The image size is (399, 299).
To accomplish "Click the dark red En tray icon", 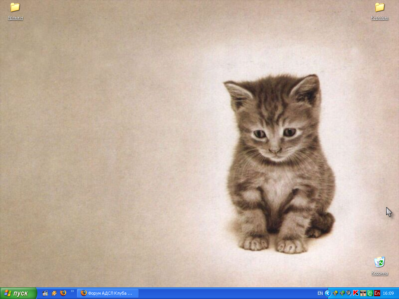I will point(377,293).
